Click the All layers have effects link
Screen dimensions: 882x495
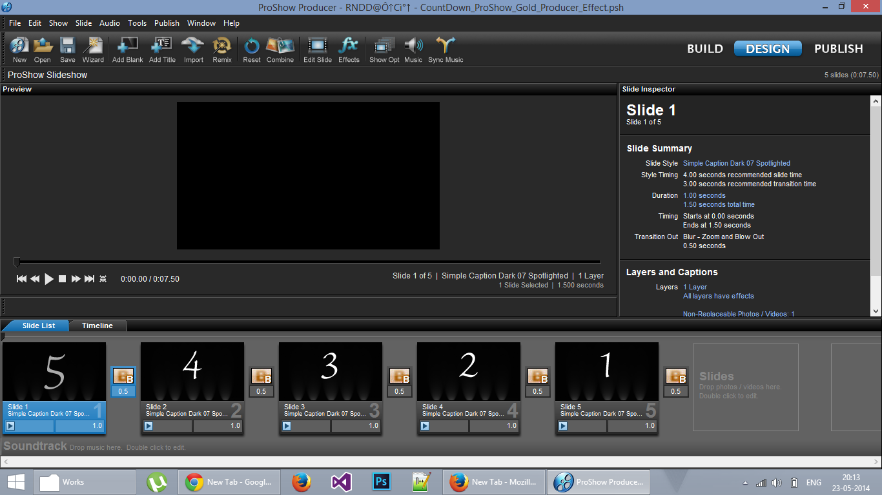point(719,296)
